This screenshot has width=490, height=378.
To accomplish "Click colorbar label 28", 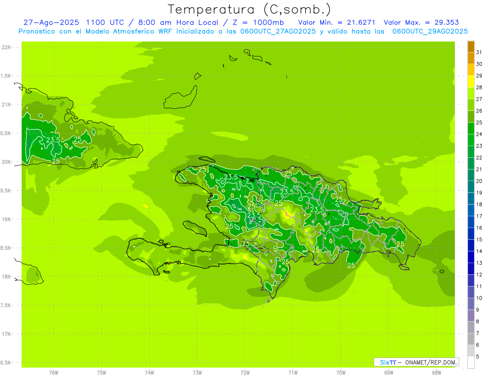I will point(479,87).
